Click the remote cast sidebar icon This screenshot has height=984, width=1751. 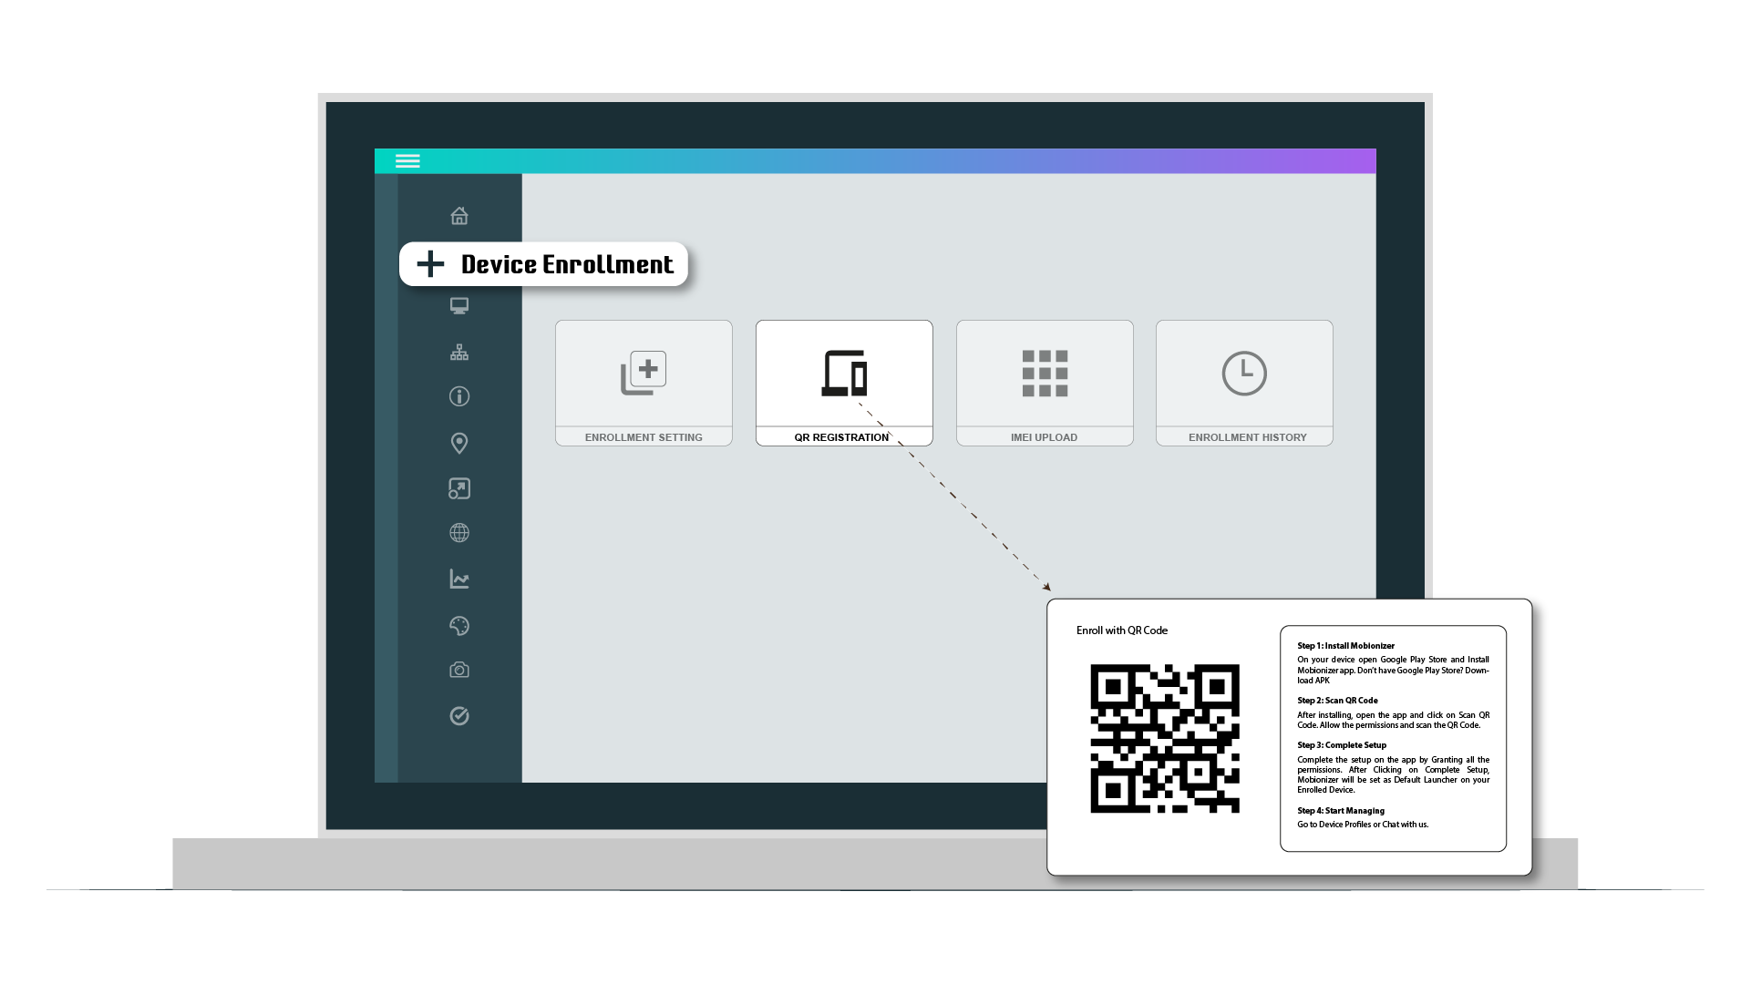point(459,488)
